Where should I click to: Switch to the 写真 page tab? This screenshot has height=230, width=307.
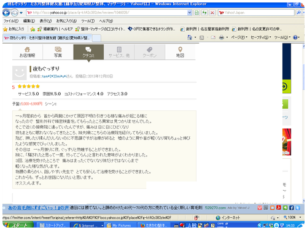(x=58, y=52)
